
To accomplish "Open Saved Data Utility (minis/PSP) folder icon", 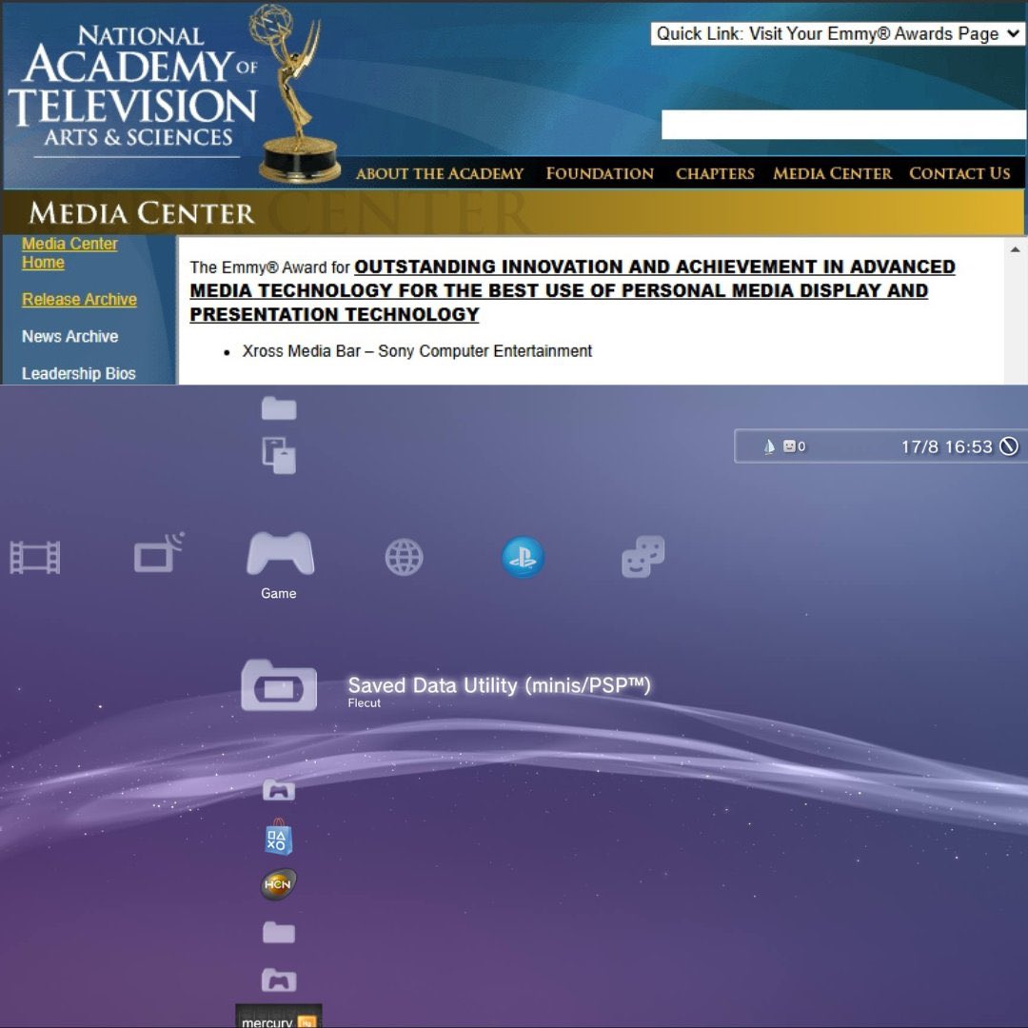I will click(279, 685).
